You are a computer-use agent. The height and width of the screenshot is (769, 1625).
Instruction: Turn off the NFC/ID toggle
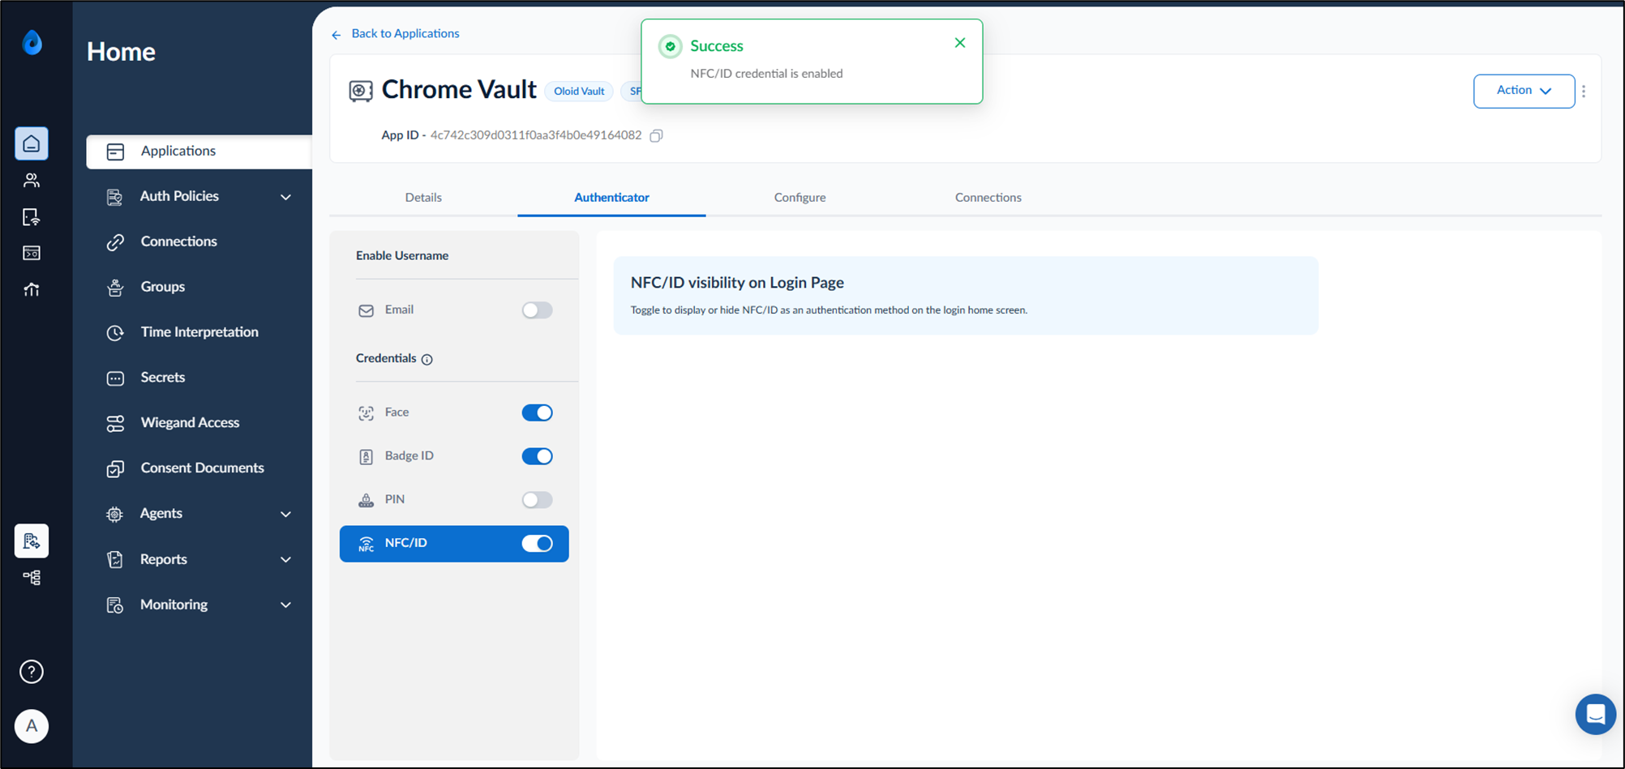537,544
